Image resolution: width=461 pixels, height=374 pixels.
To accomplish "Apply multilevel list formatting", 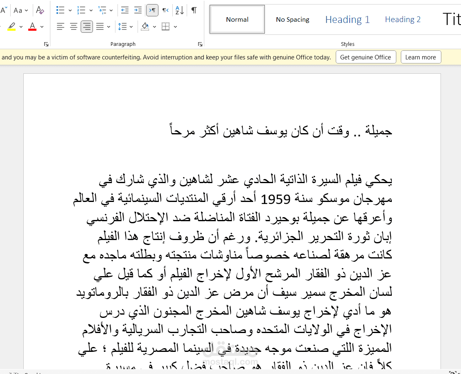I will click(102, 10).
